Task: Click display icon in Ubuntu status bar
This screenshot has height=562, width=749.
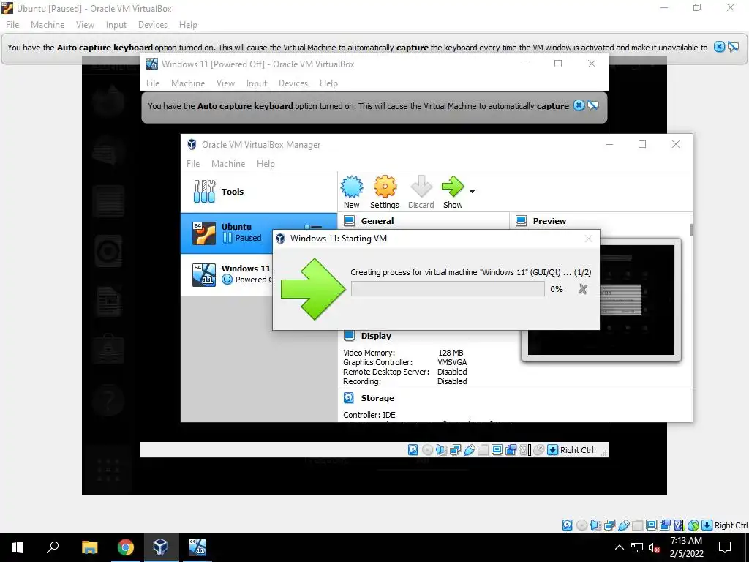Action: tap(651, 525)
